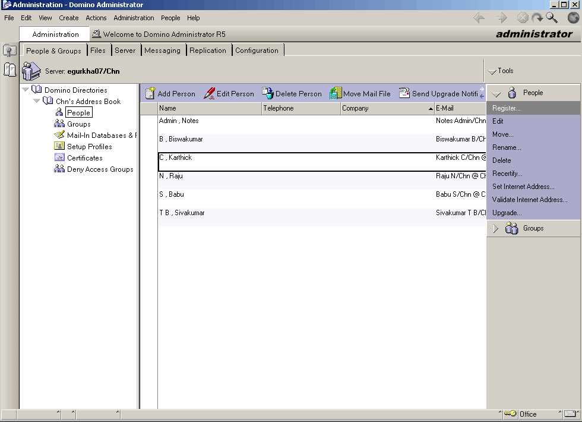
Task: Choose Validate Internet Address... tool
Action: [x=533, y=200]
